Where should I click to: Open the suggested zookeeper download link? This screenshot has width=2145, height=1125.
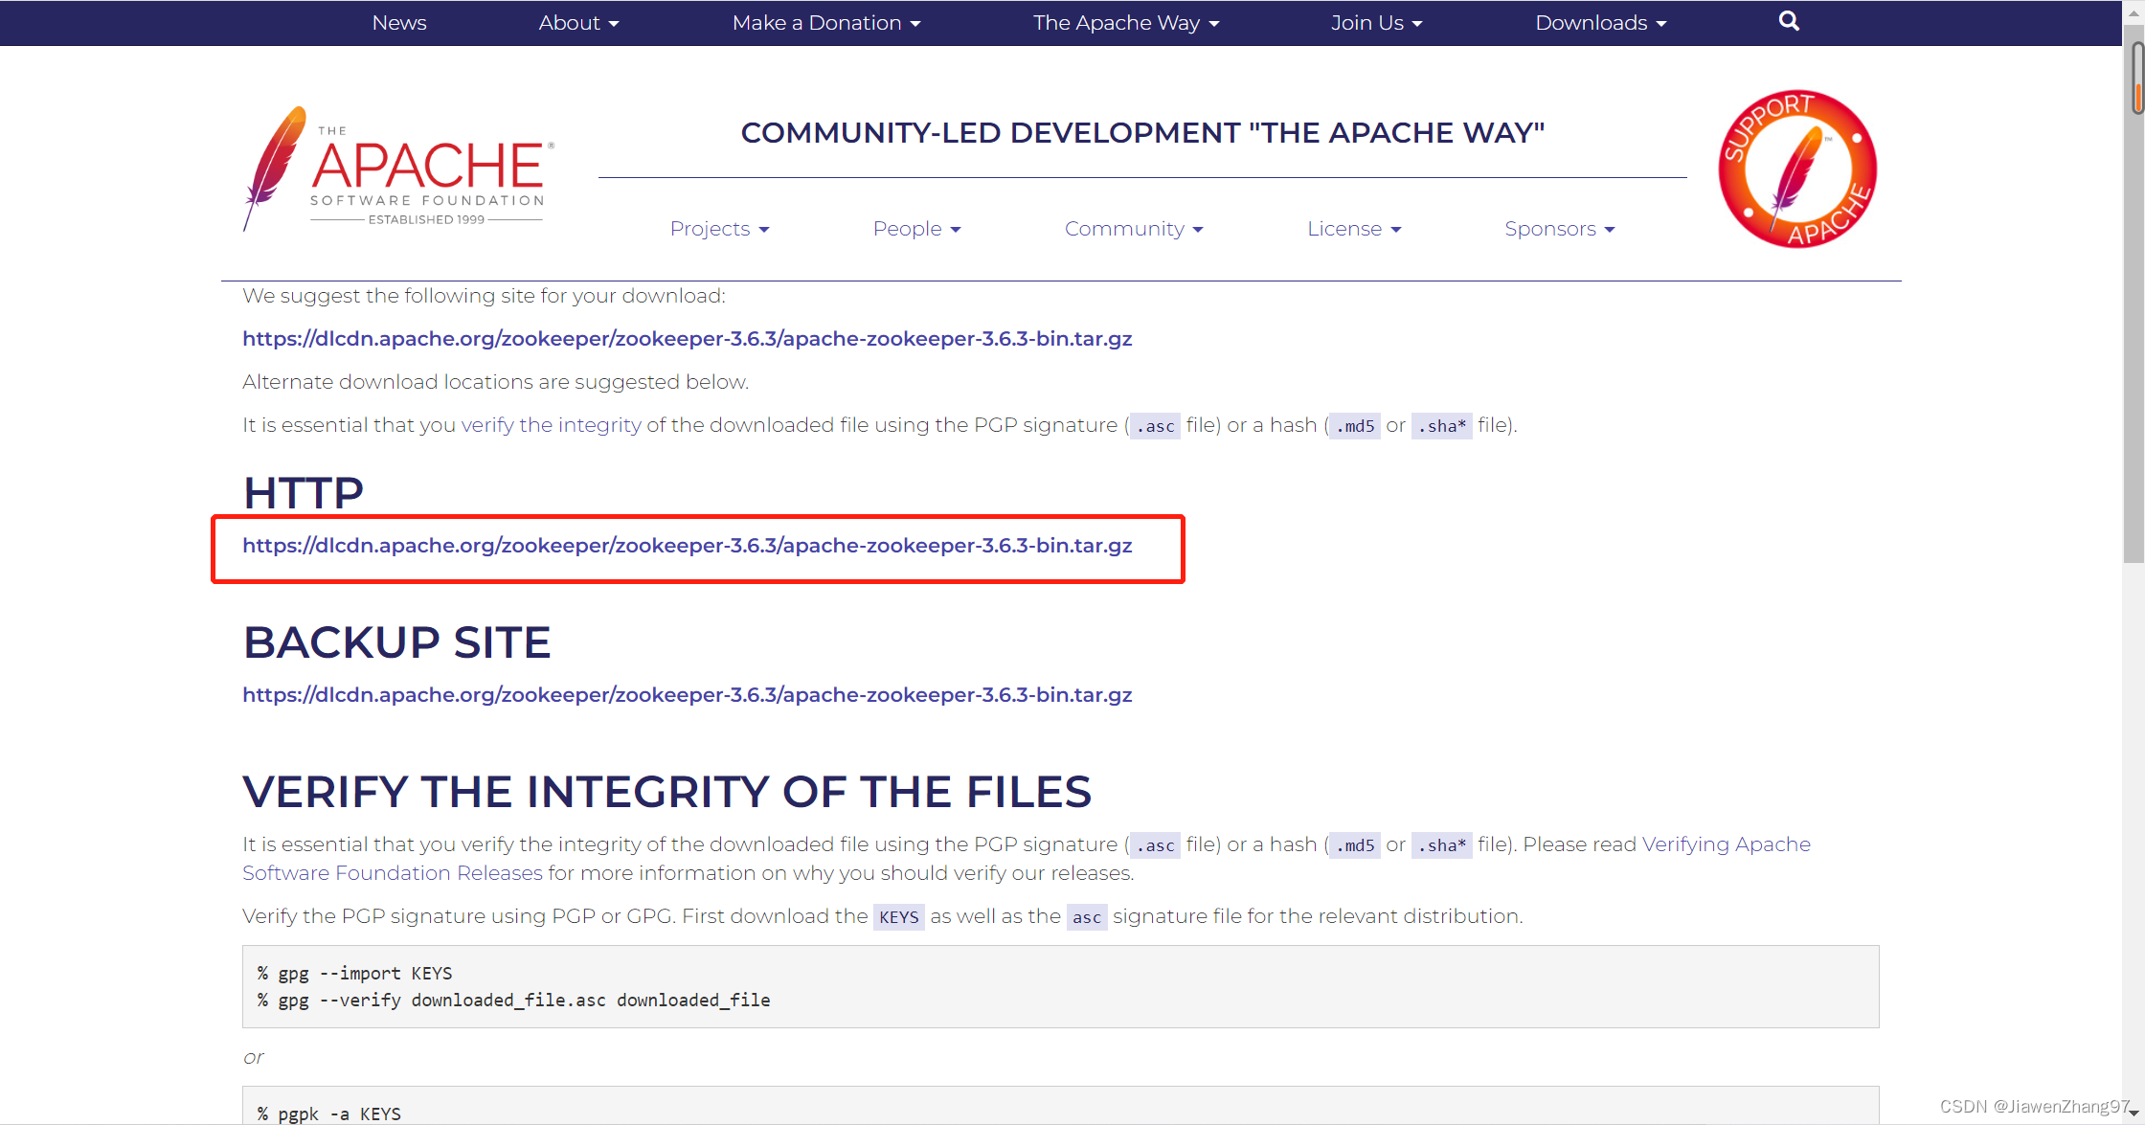(688, 339)
